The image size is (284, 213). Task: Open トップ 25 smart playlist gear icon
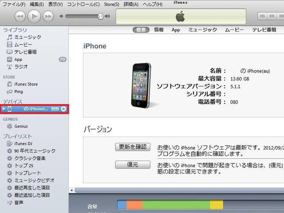(9, 166)
